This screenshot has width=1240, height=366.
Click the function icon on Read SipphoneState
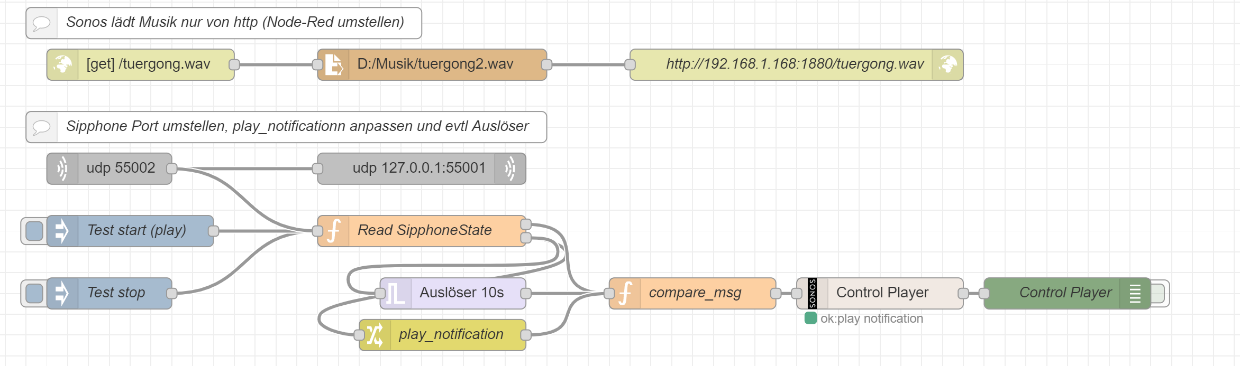coord(333,231)
